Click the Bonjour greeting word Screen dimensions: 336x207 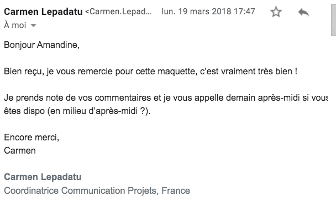click(19, 45)
